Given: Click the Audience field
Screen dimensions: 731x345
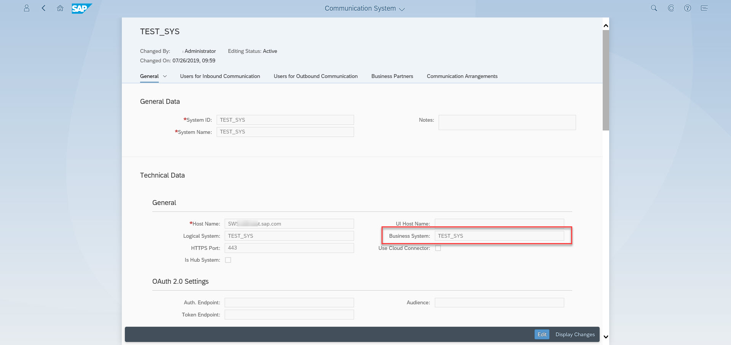Looking at the screenshot, I should pyautogui.click(x=500, y=302).
